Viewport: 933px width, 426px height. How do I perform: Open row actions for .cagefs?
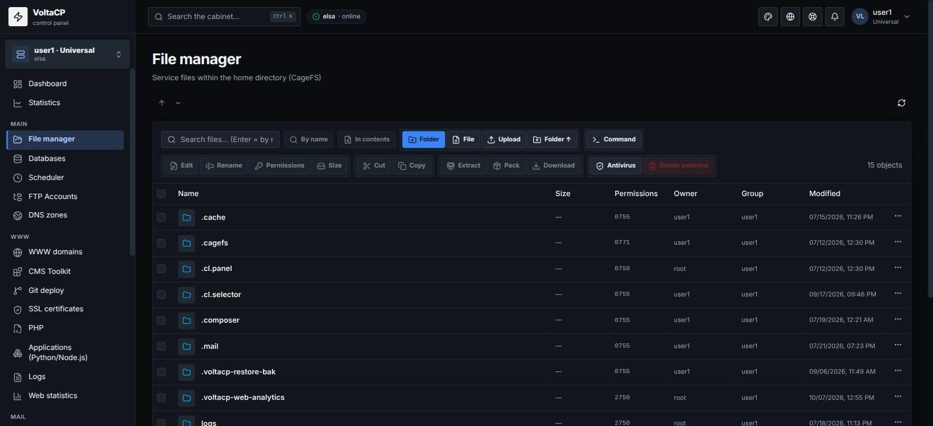pos(898,242)
